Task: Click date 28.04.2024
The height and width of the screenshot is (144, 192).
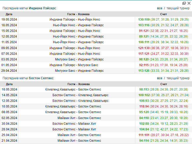Action: (x=9, y=129)
